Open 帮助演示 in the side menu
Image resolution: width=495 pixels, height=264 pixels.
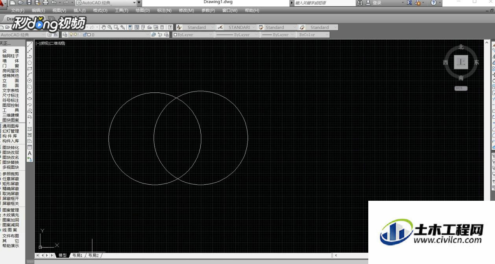point(11,246)
